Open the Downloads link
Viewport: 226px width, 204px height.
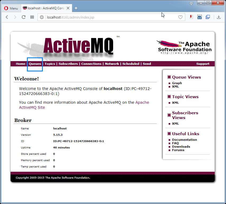[181, 147]
